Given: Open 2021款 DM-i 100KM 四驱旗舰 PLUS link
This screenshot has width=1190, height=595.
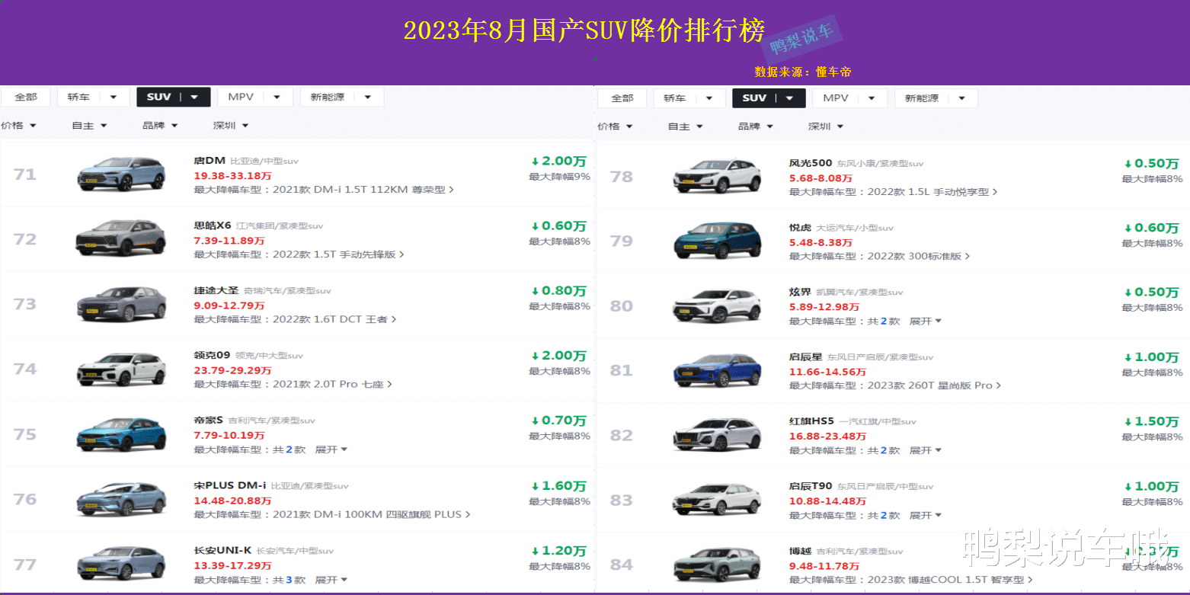Looking at the screenshot, I should click(x=372, y=514).
